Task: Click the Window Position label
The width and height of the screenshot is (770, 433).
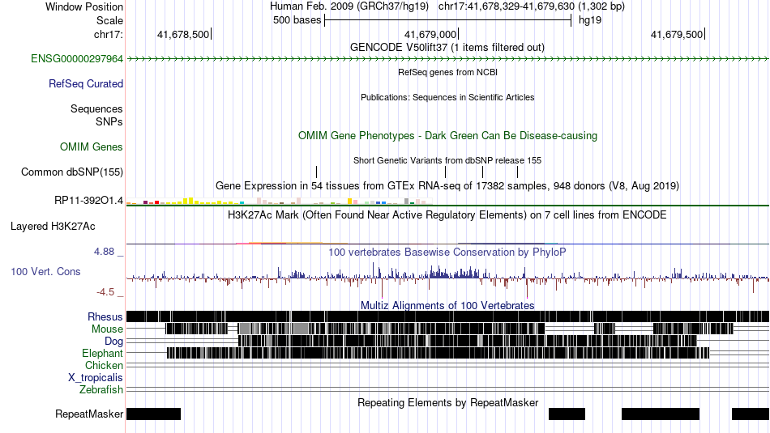Action: click(84, 6)
